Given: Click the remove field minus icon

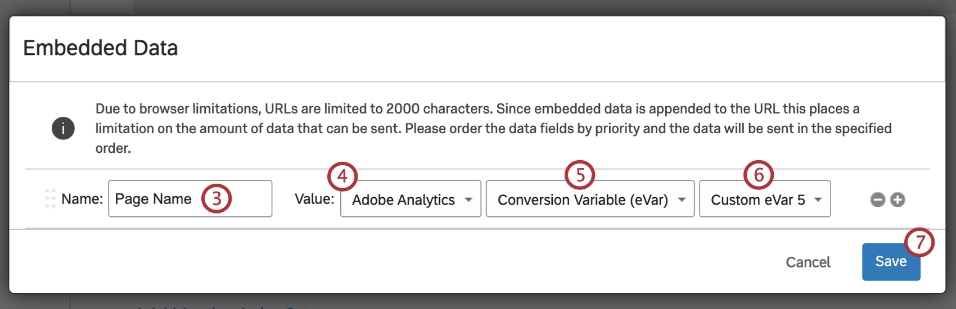Looking at the screenshot, I should [x=878, y=199].
